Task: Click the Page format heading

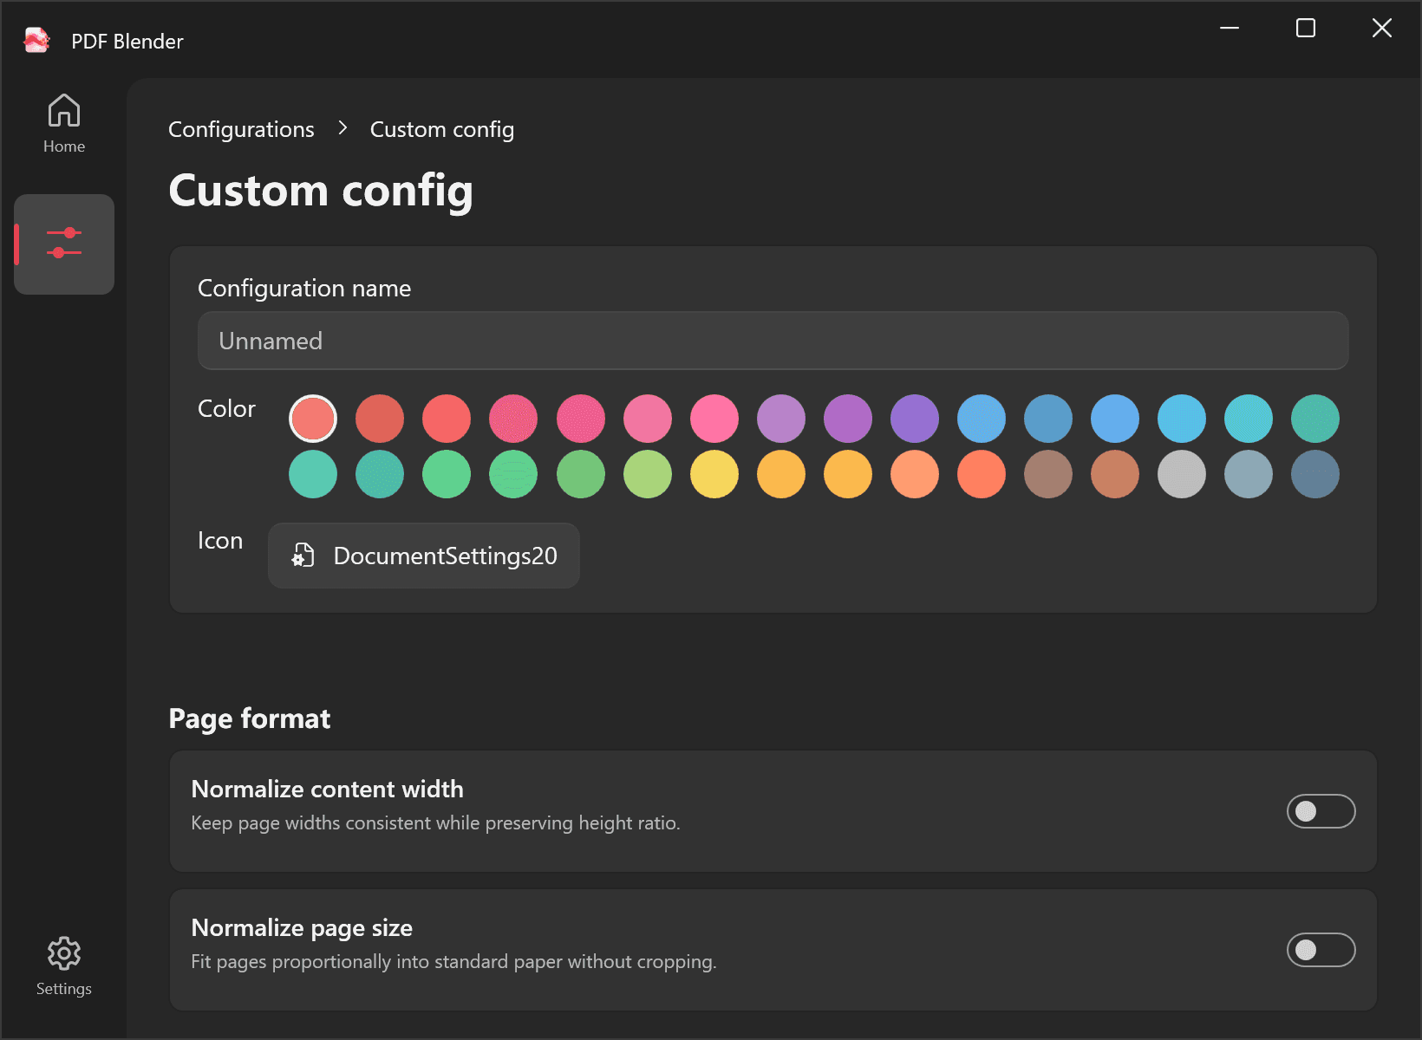Action: tap(250, 718)
